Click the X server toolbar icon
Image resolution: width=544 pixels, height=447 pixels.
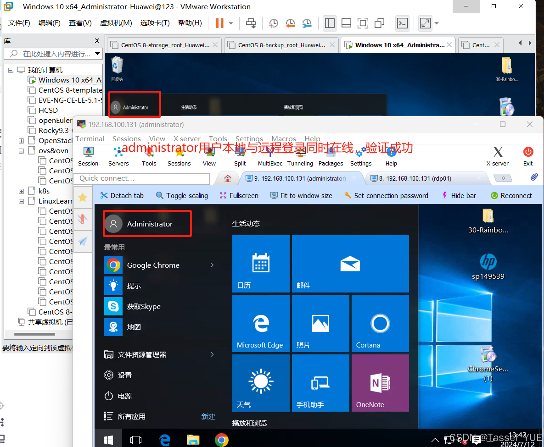click(498, 156)
